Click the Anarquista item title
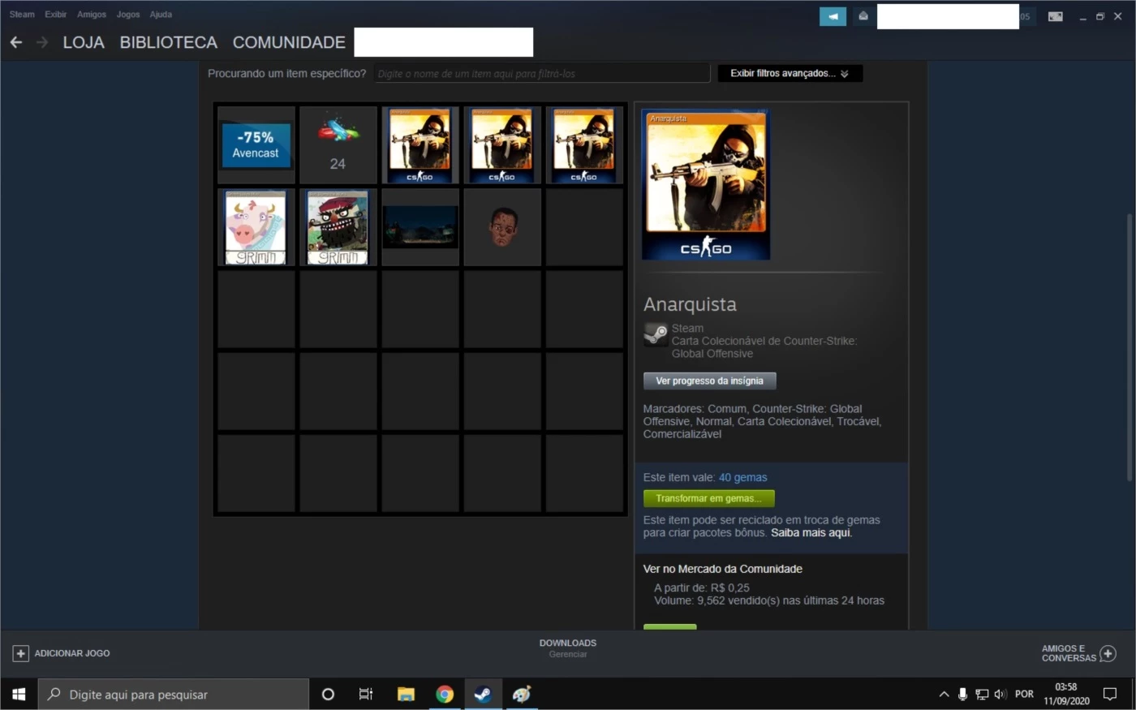The height and width of the screenshot is (710, 1136). pos(691,304)
